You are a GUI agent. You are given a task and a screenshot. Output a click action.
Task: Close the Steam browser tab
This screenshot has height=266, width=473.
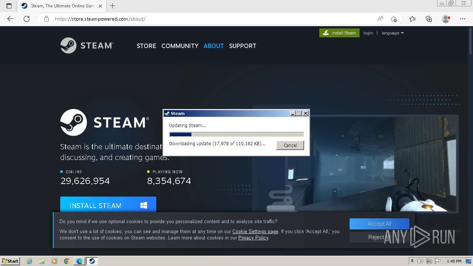[100, 6]
